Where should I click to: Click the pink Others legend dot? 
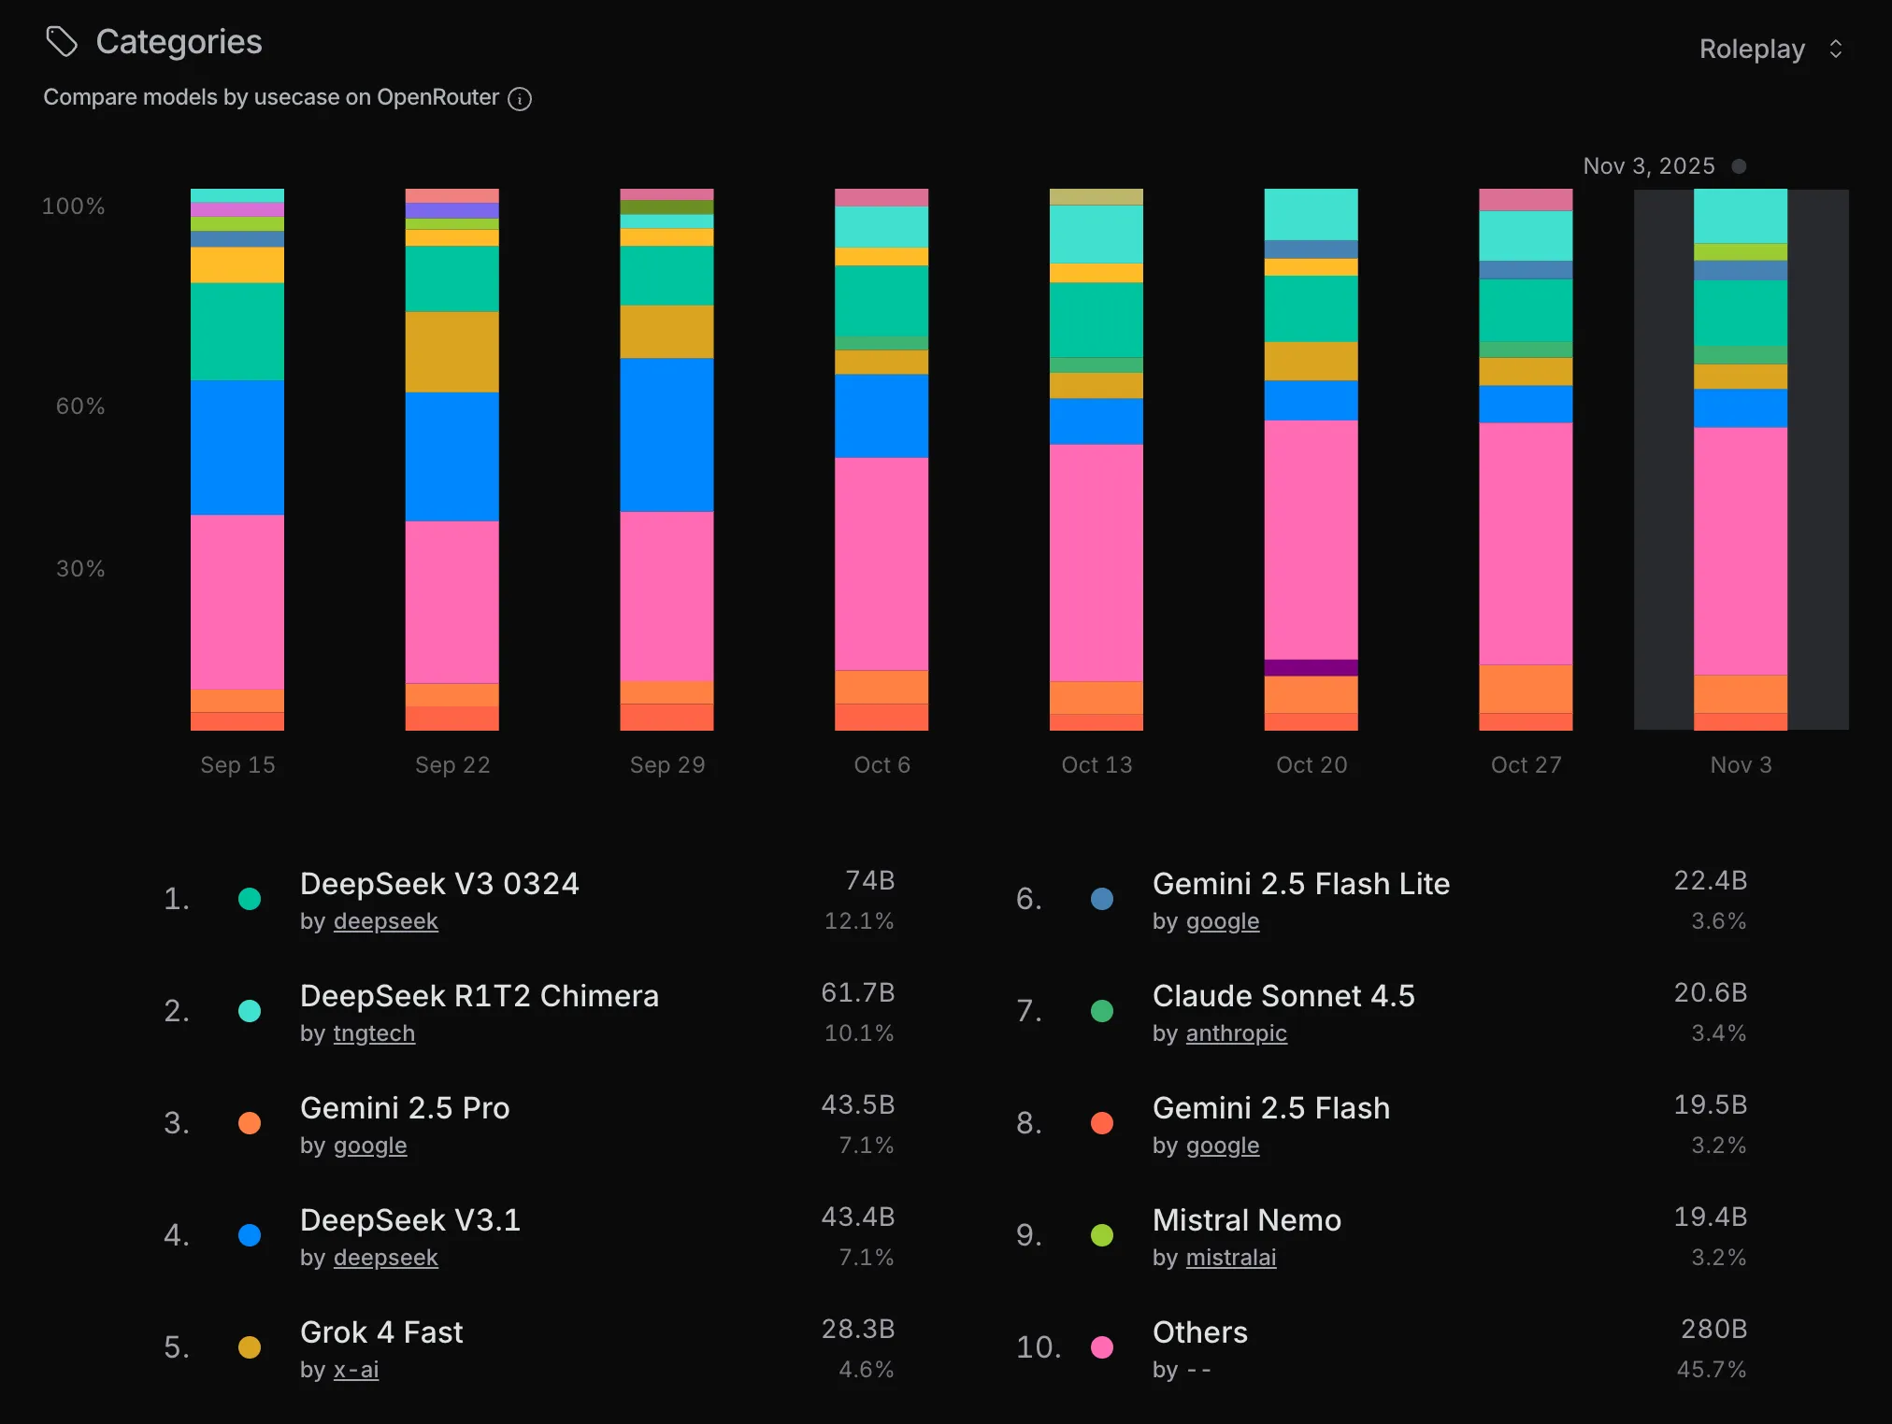point(1102,1347)
